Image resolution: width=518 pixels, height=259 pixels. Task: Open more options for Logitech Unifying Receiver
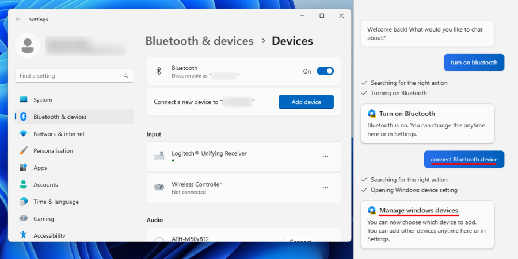[325, 156]
